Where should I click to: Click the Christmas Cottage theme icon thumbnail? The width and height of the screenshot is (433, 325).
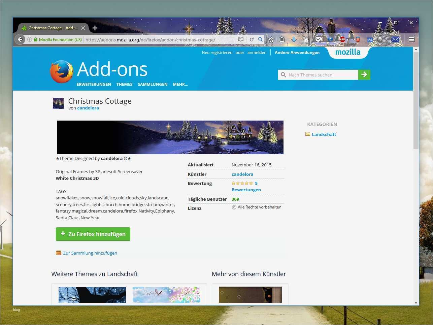tap(58, 103)
